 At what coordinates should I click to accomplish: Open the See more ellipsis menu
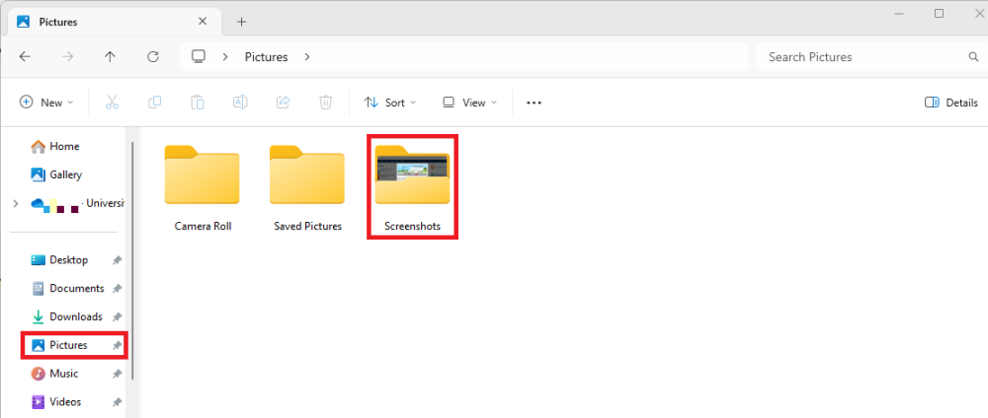[534, 103]
